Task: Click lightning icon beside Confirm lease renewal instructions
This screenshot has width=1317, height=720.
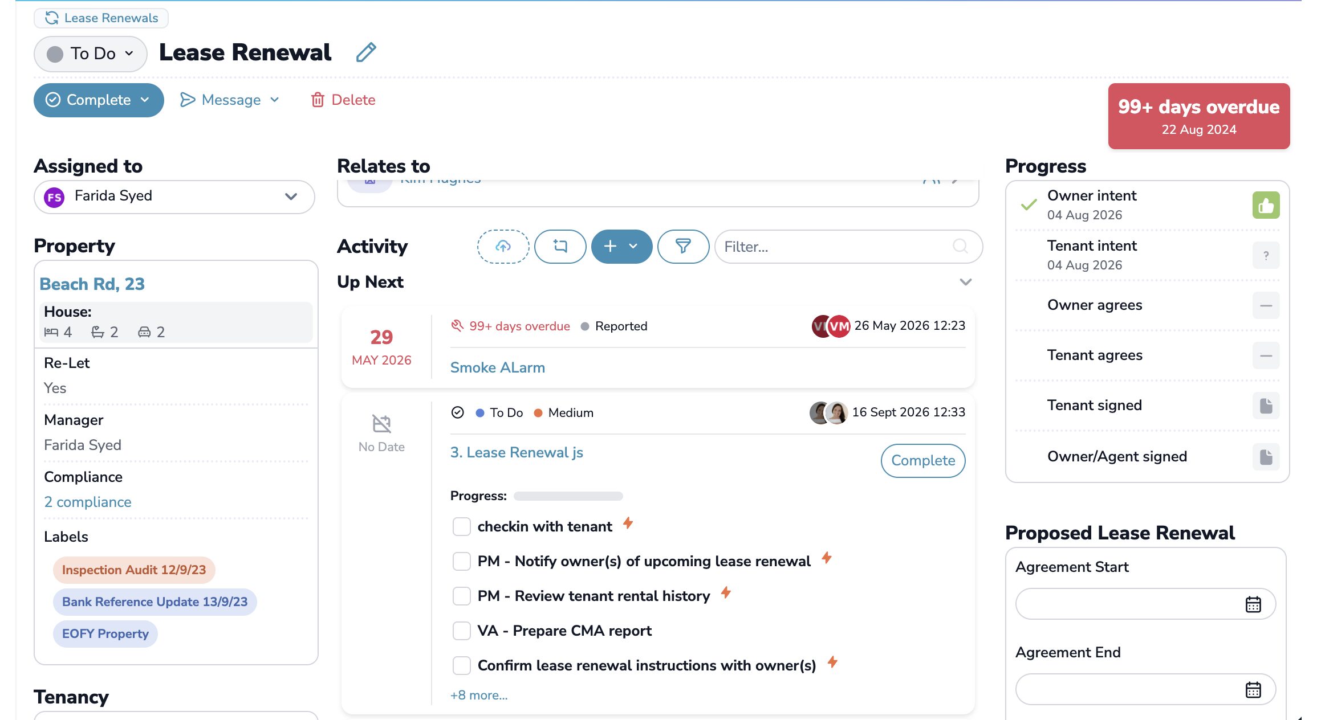Action: pyautogui.click(x=832, y=662)
